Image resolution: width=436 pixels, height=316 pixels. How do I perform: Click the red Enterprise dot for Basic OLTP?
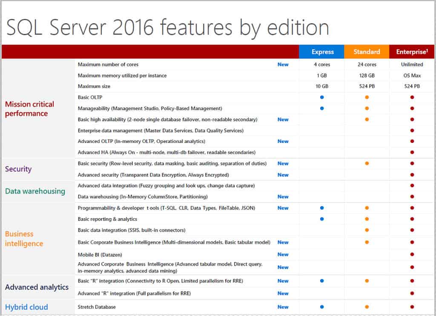tap(412, 97)
